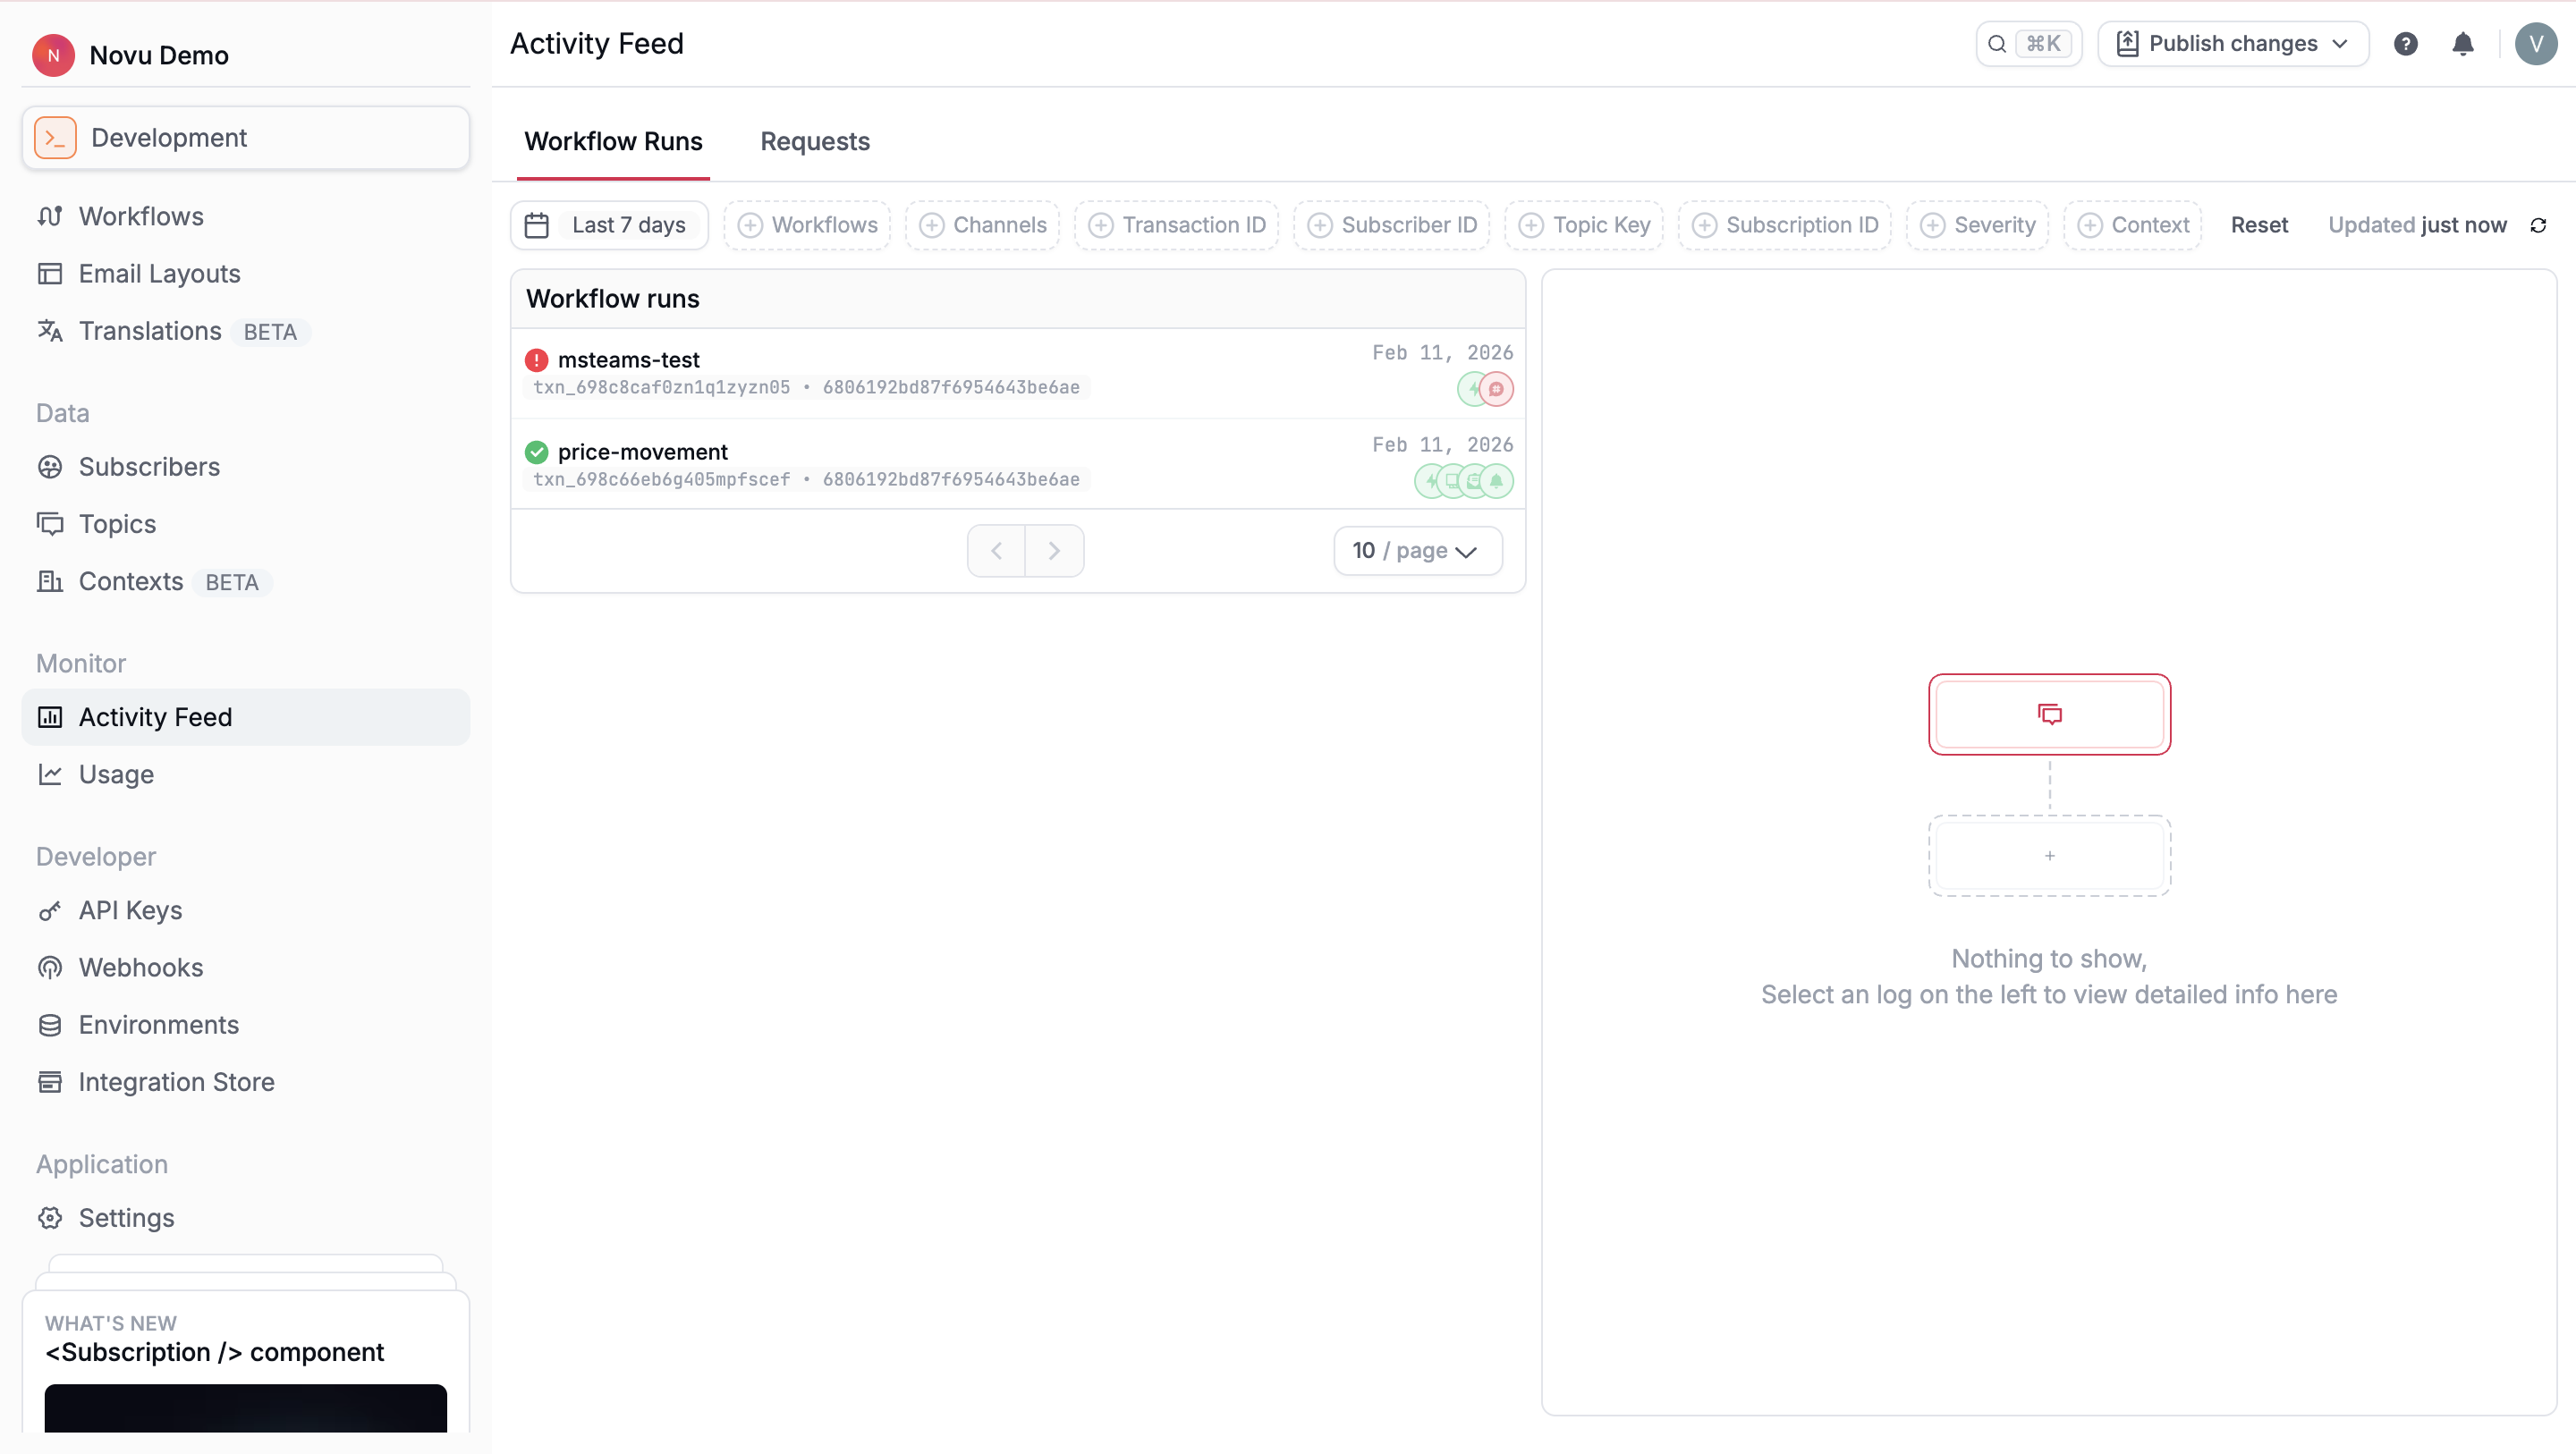Expand the Publish changes chevron
Screen dimensions: 2576x1454
[2339, 43]
